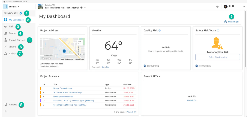Sort issues by Due Date column header
This screenshot has width=248, height=117.
[x=127, y=84]
